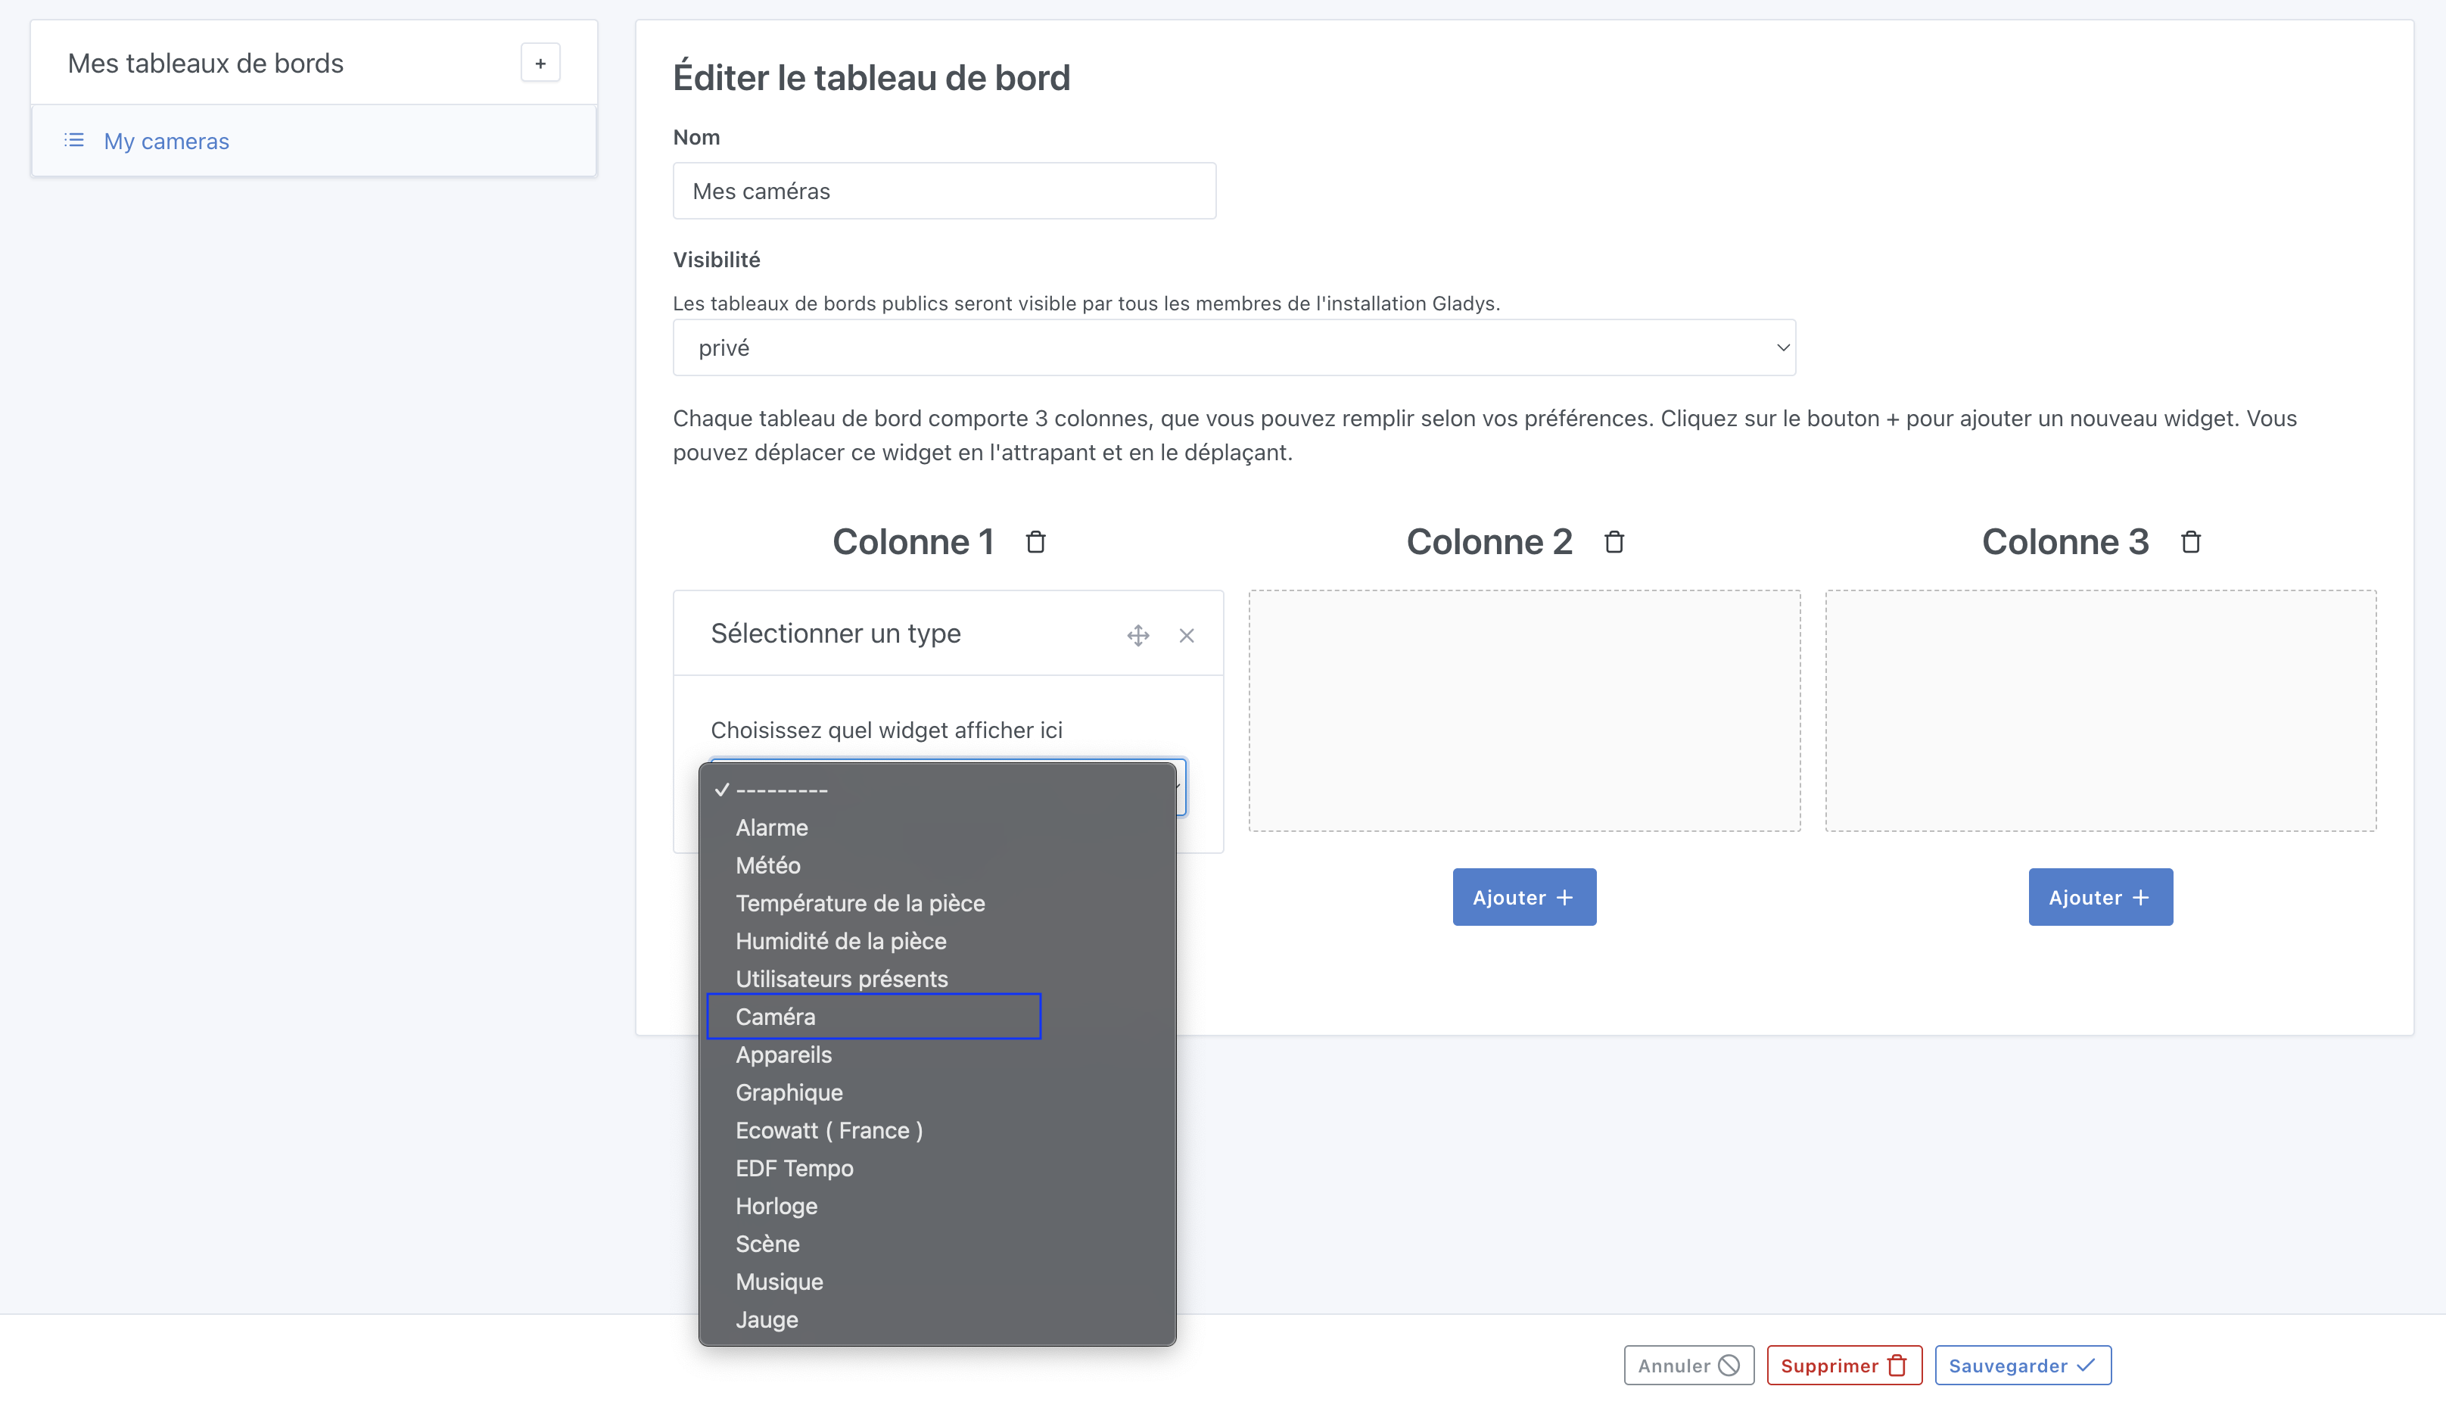Remove Colonne 3 with the trash icon
Viewport: 2446px width, 1411px height.
point(2189,542)
